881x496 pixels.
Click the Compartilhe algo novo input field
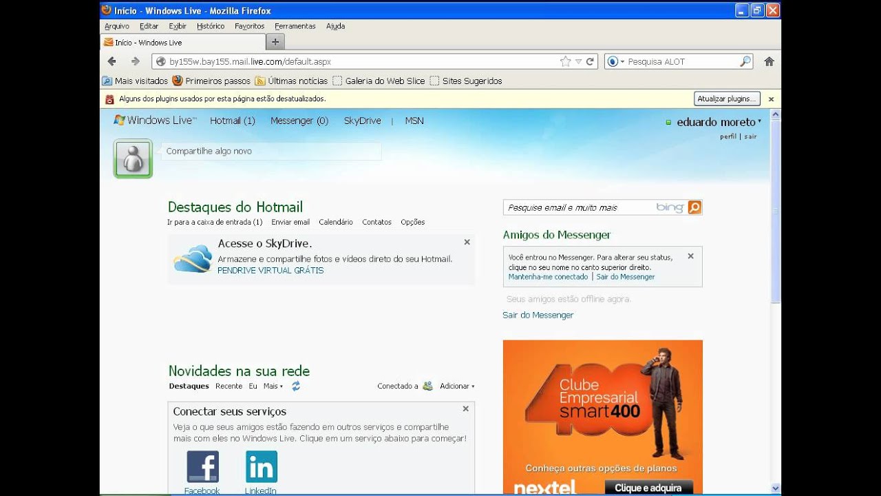tap(271, 151)
